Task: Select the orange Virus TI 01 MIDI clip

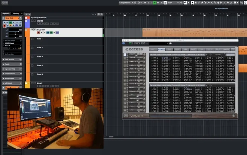Action: (x=195, y=32)
